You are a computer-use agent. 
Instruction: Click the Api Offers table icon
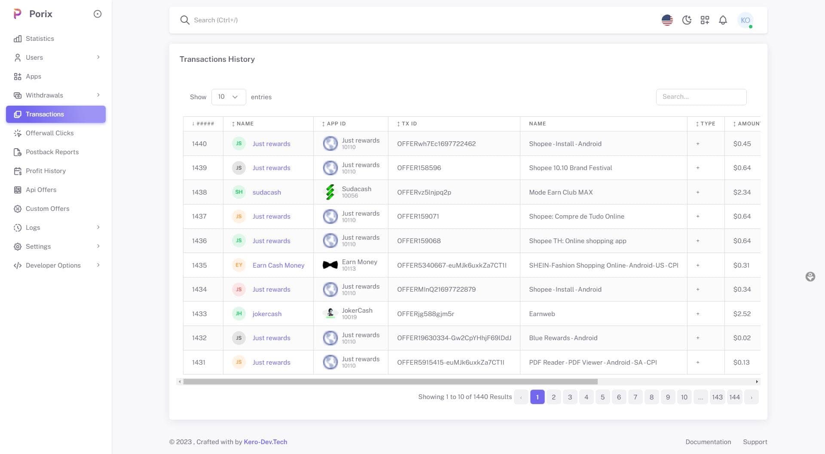coord(18,190)
